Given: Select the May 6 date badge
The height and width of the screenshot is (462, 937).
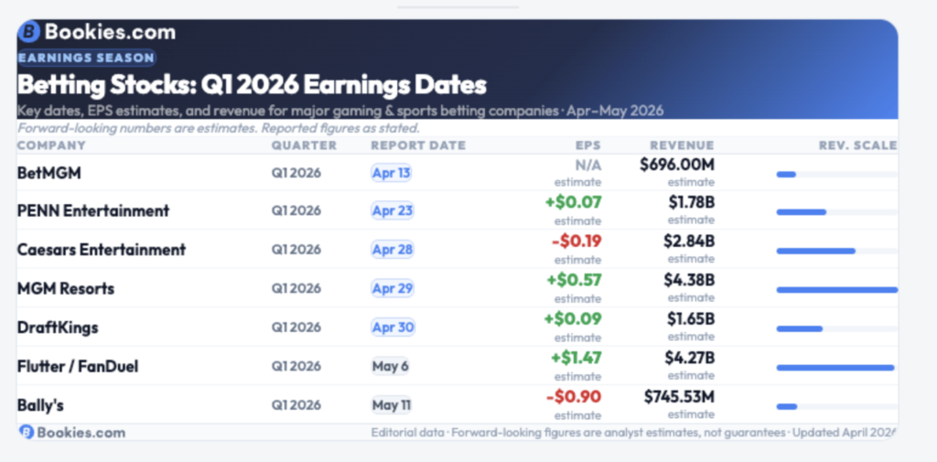Looking at the screenshot, I should pos(390,366).
